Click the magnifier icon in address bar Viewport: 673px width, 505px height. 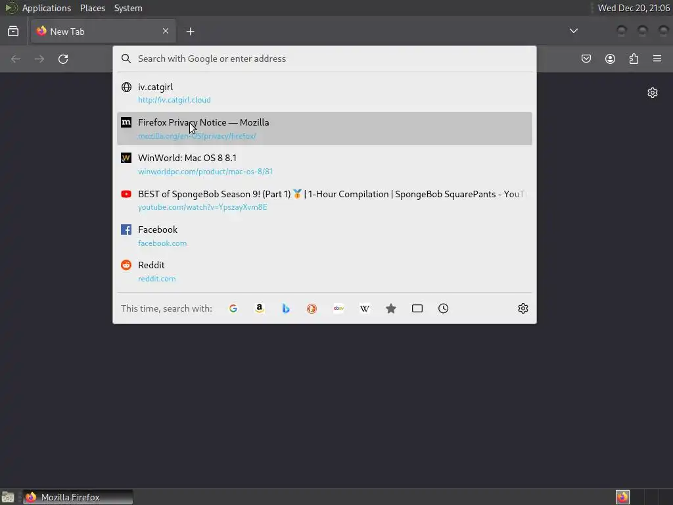(x=126, y=59)
